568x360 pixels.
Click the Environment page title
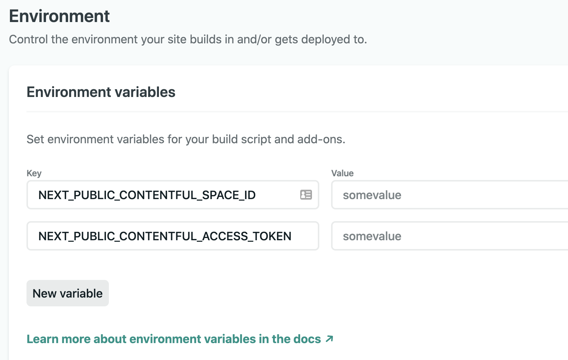pyautogui.click(x=60, y=16)
